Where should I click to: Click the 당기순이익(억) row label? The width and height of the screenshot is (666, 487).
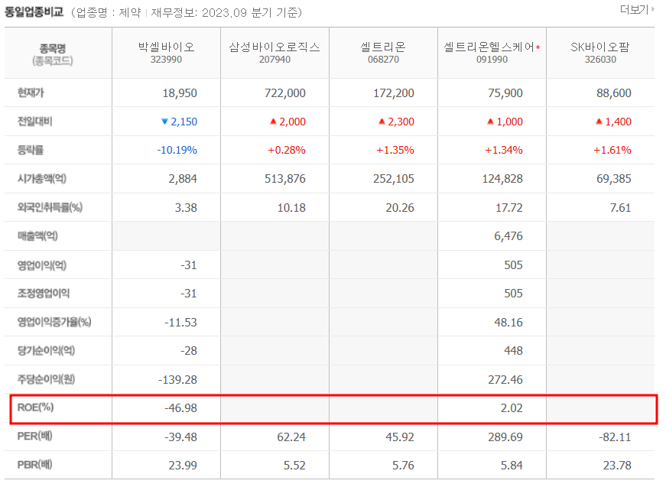click(46, 350)
